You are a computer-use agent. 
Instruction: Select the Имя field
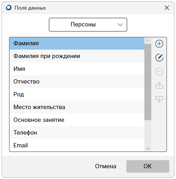pos(77,69)
